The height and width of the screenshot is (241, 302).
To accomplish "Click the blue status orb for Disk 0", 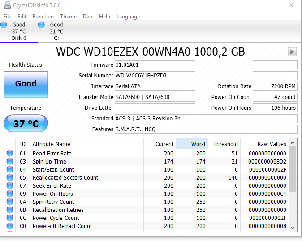I will [x=4, y=25].
